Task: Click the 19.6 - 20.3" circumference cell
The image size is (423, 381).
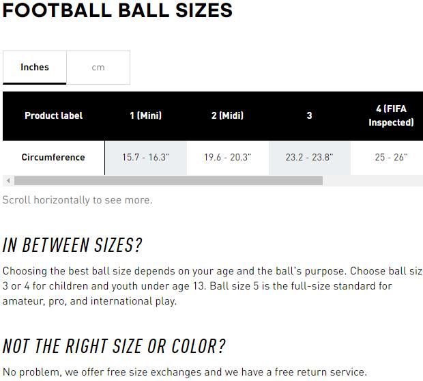Action: [x=227, y=157]
